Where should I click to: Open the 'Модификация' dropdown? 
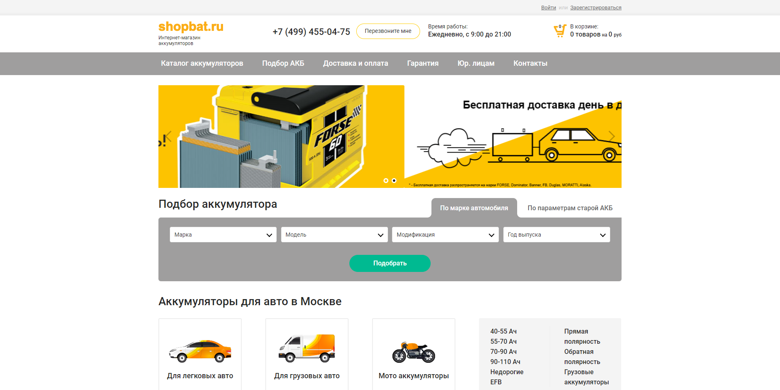point(445,235)
